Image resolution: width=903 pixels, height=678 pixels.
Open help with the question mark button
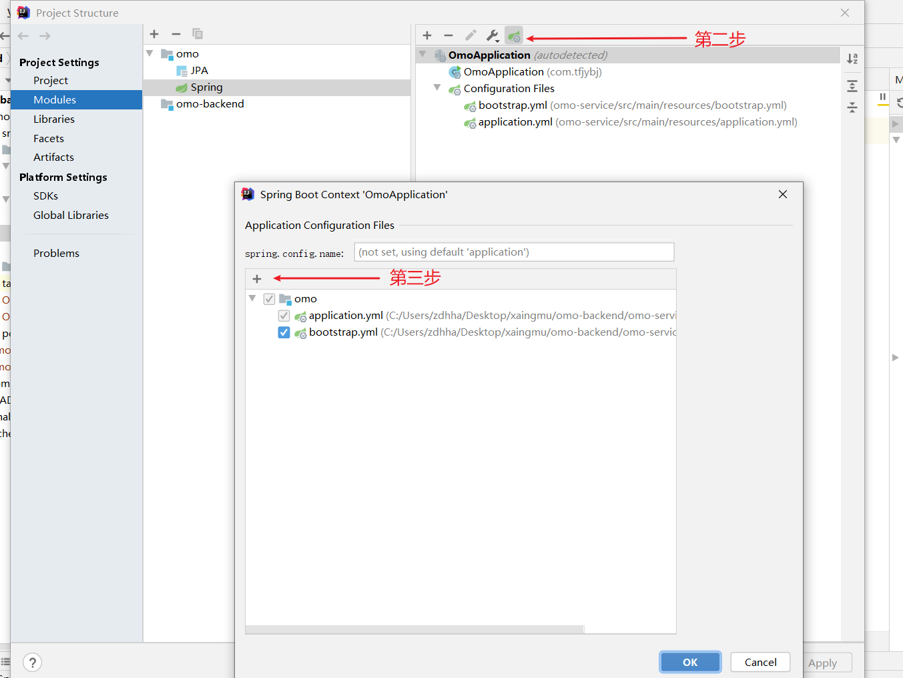tap(32, 662)
